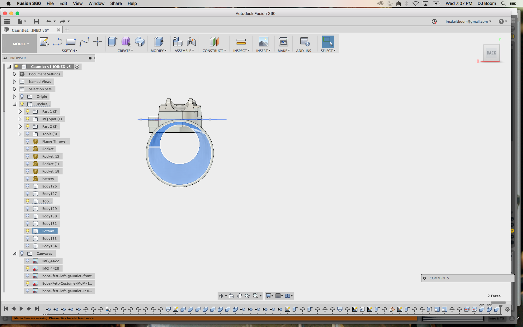The width and height of the screenshot is (523, 327).
Task: Open the Edit menu
Action: (63, 3)
